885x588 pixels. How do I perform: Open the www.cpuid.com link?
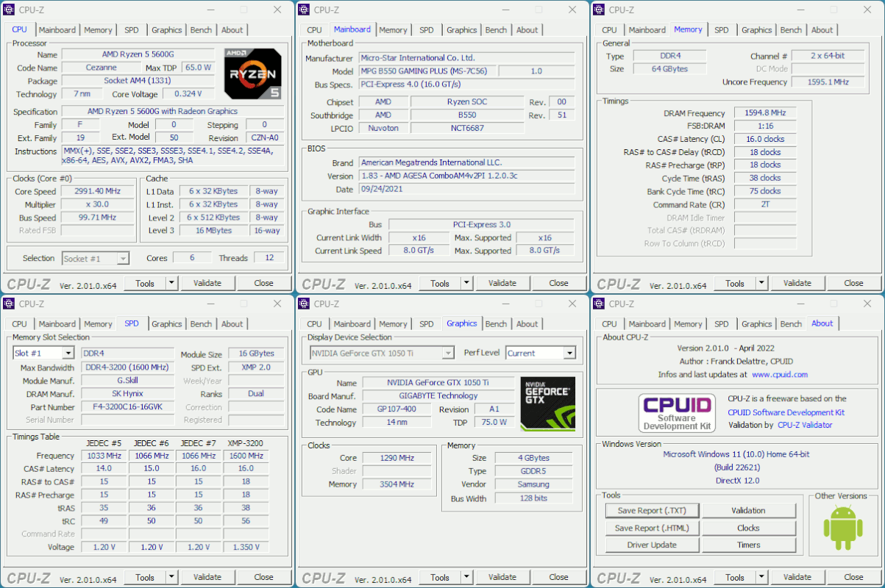point(780,374)
